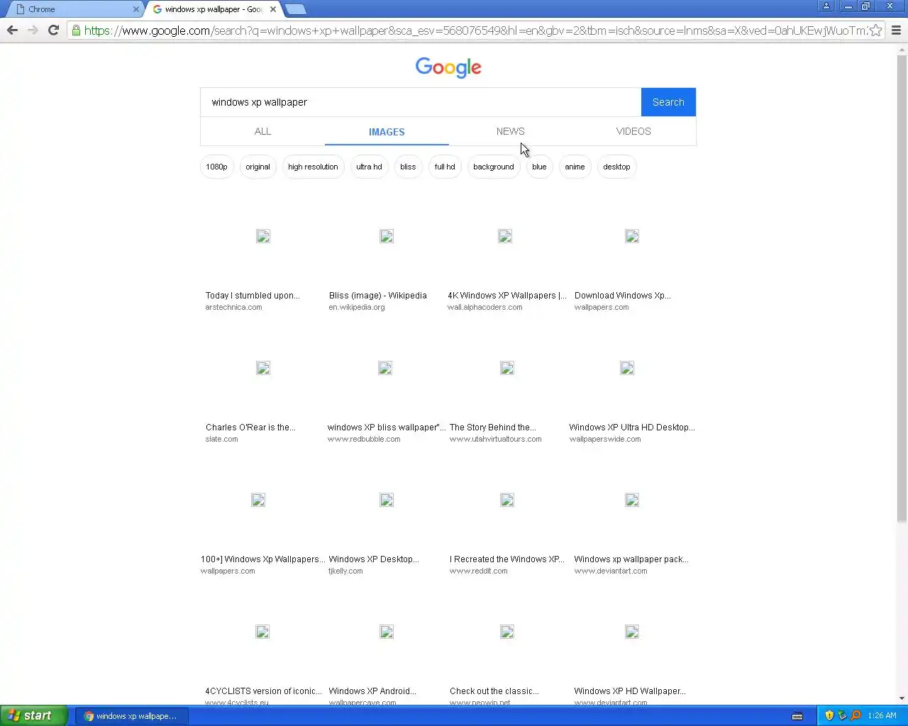908x726 pixels.
Task: Apply the original filter chip
Action: point(258,167)
